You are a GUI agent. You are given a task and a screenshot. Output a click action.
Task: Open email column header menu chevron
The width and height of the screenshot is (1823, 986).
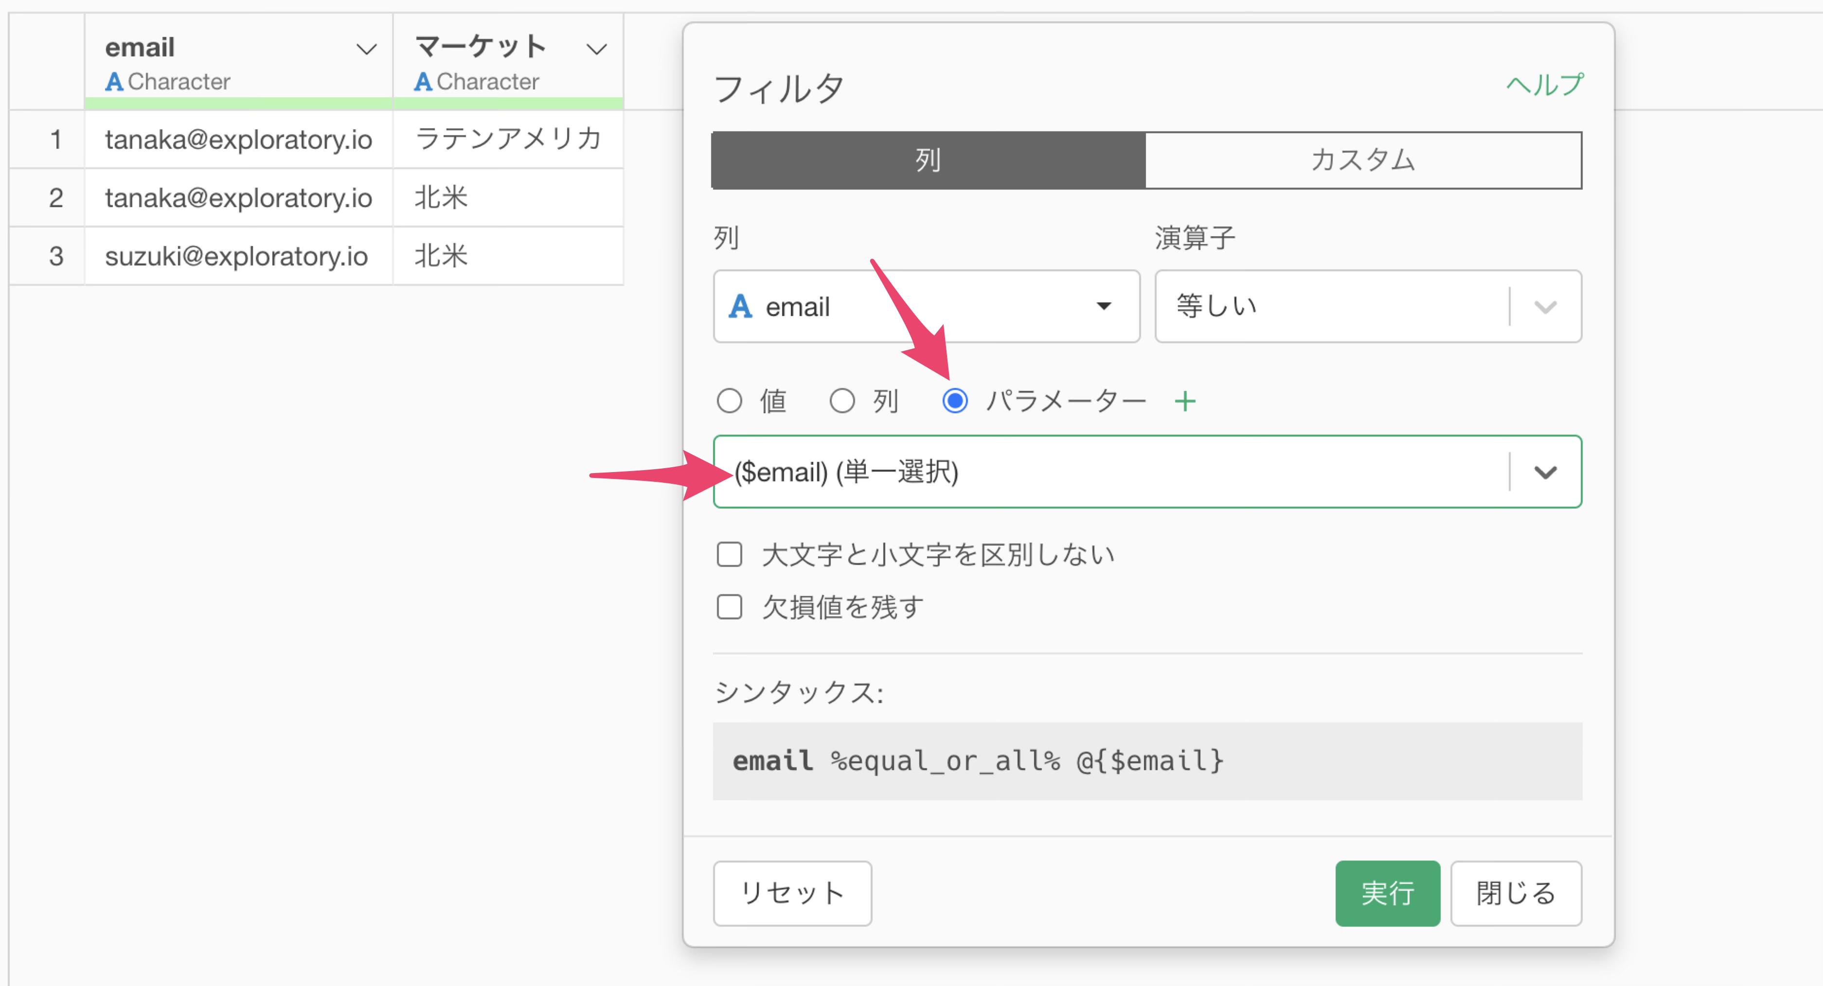(x=366, y=50)
